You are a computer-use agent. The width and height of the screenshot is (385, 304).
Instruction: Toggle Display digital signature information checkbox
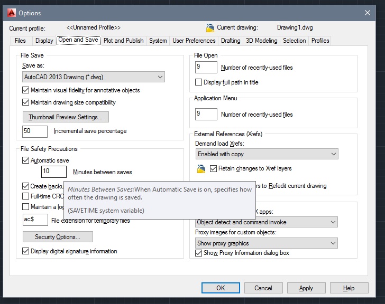[26, 251]
